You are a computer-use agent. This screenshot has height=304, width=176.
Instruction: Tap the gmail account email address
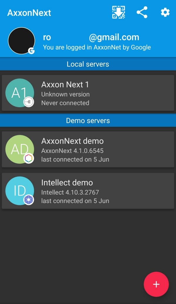(91, 38)
